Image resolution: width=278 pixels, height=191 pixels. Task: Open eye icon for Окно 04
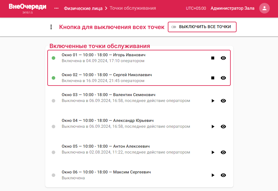coord(223,127)
